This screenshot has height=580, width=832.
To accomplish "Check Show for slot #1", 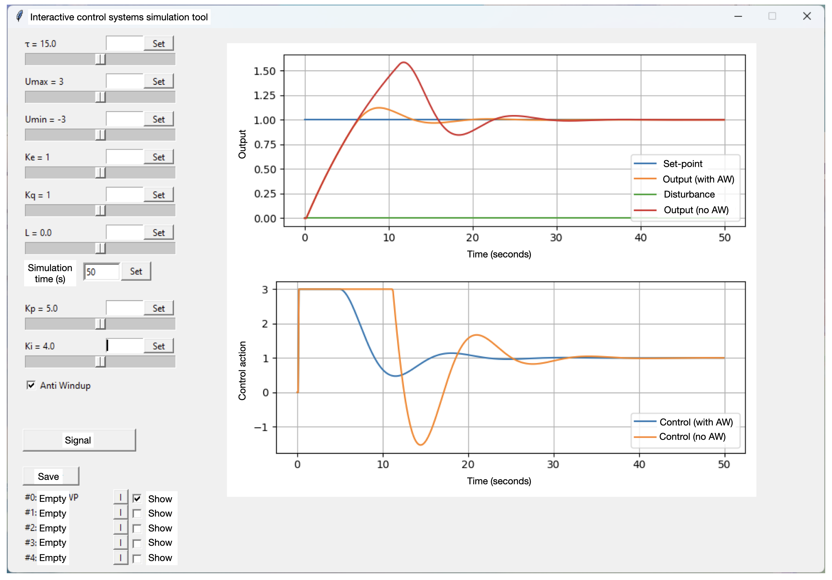I will [x=137, y=514].
